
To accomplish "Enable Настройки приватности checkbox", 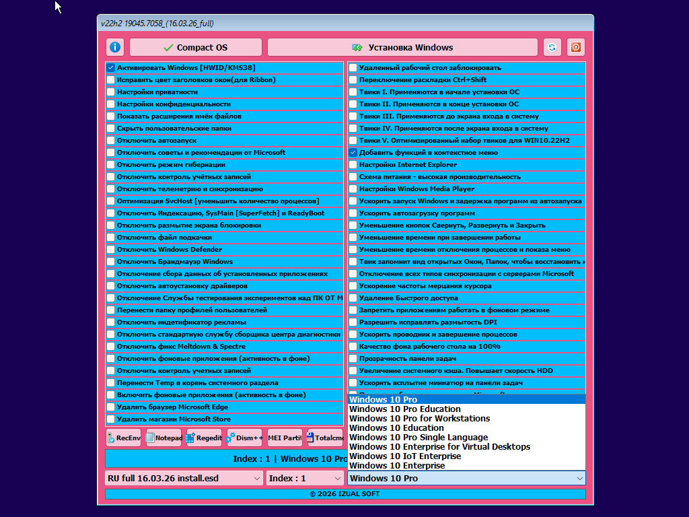I will click(111, 92).
